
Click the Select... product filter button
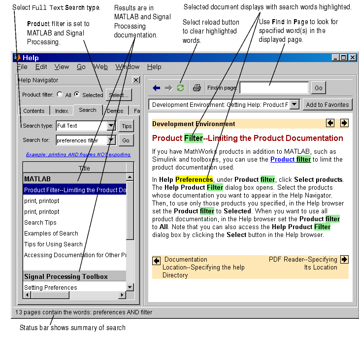[x=119, y=95]
